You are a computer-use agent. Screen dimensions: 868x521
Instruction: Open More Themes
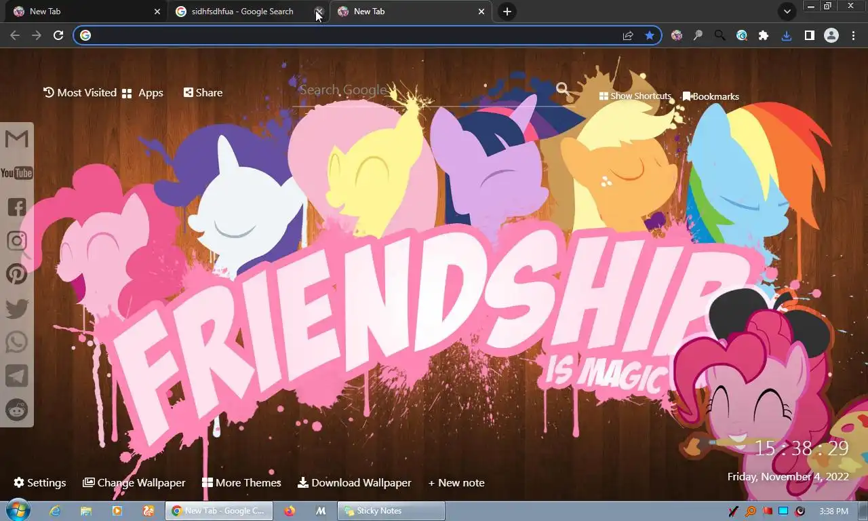pos(241,483)
